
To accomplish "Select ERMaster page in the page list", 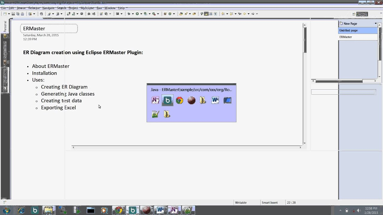I will pyautogui.click(x=358, y=37).
